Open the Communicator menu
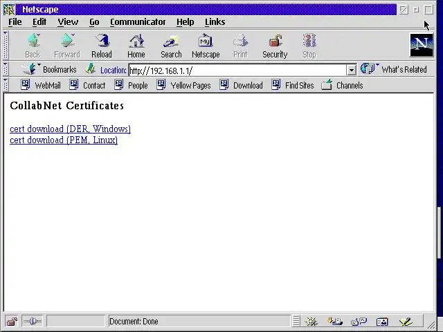The width and height of the screenshot is (443, 332). [138, 21]
